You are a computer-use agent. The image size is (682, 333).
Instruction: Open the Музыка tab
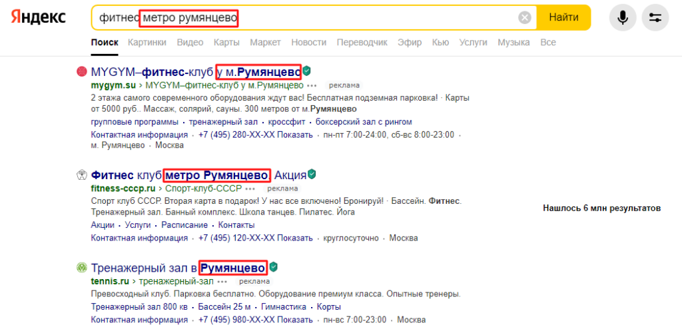pyautogui.click(x=513, y=43)
